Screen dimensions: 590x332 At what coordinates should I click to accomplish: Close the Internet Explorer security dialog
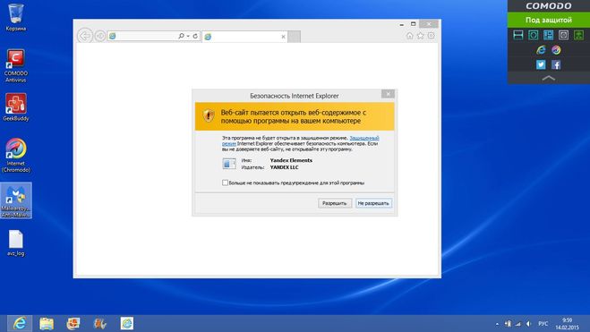(388, 94)
